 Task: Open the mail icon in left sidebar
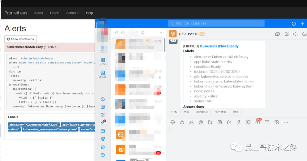pyautogui.click(x=103, y=131)
